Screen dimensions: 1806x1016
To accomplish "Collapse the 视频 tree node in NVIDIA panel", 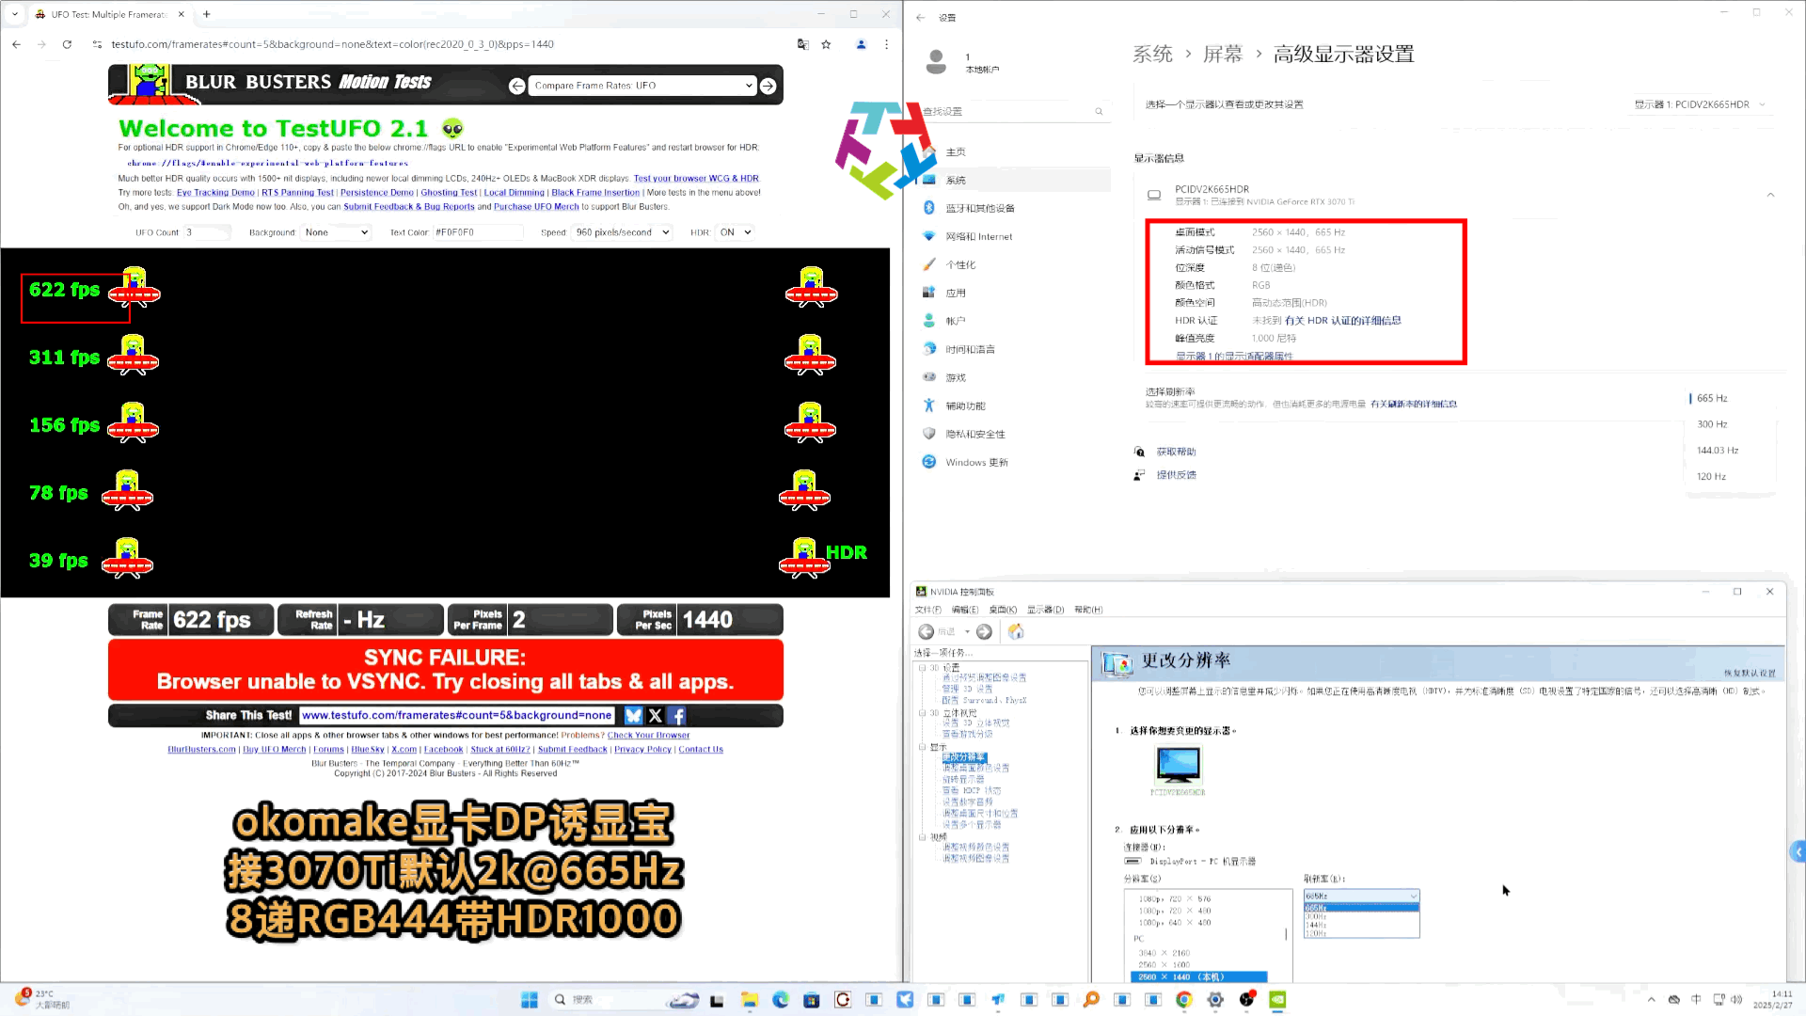I will [x=922, y=836].
